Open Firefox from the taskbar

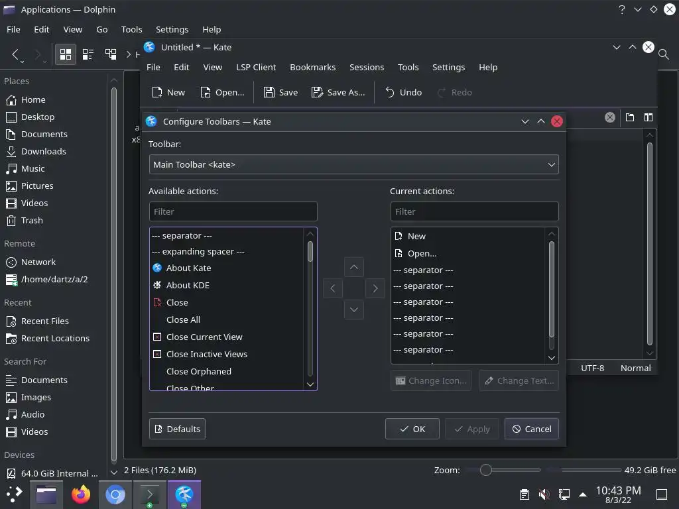[x=80, y=494]
